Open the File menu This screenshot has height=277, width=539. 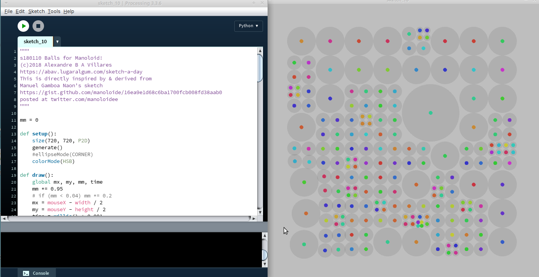pyautogui.click(x=8, y=11)
